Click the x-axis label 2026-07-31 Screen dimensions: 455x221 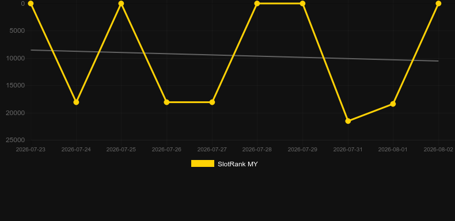(348, 150)
